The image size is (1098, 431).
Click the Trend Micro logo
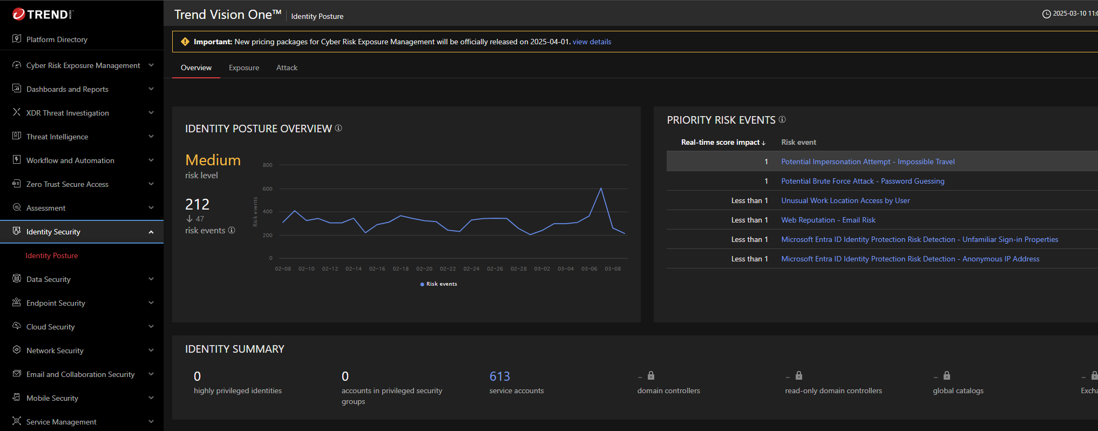(43, 15)
